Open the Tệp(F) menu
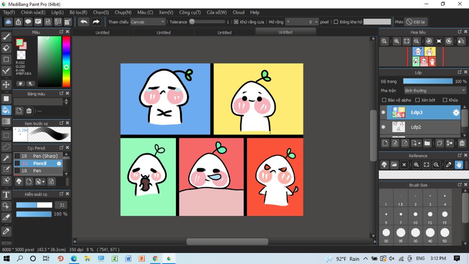Screen dimensions: 469x264 (9, 12)
